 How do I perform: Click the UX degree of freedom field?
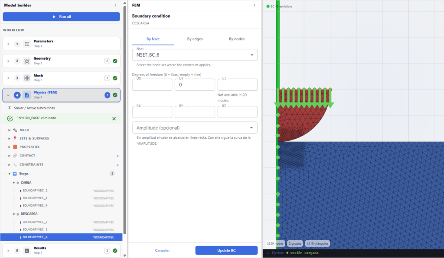(152, 85)
